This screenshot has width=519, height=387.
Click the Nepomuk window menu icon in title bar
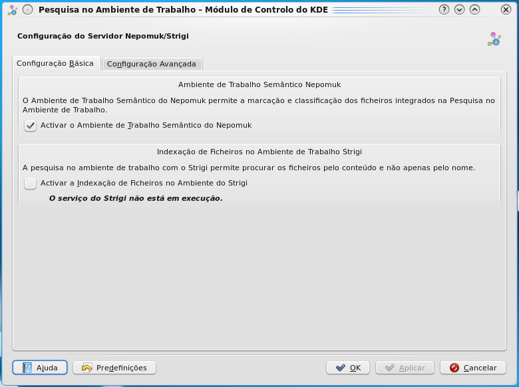(13, 10)
